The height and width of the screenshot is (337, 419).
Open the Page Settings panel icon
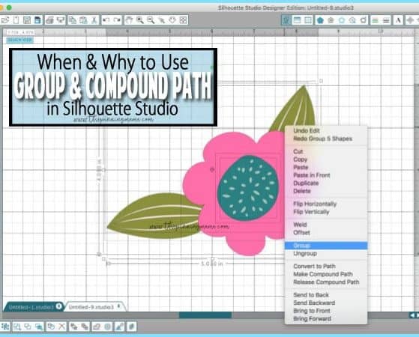pyautogui.click(x=297, y=20)
